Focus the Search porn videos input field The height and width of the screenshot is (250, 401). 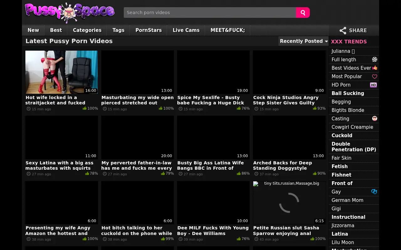tap(210, 12)
